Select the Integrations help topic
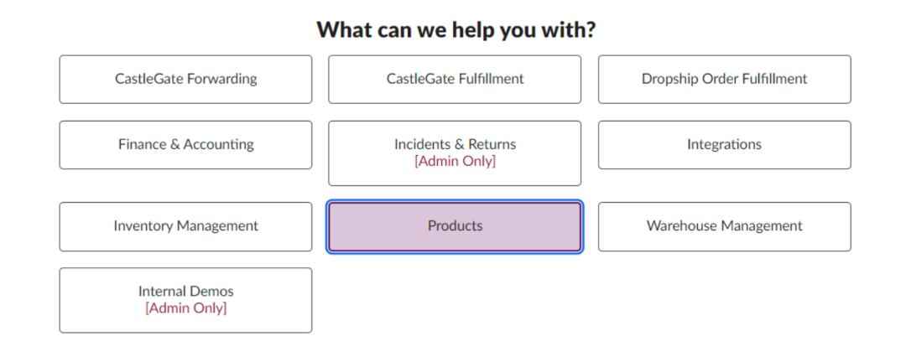The height and width of the screenshot is (362, 906). click(724, 145)
